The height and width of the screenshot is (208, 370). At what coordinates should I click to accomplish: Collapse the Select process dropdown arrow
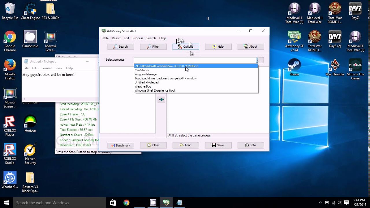(x=257, y=60)
